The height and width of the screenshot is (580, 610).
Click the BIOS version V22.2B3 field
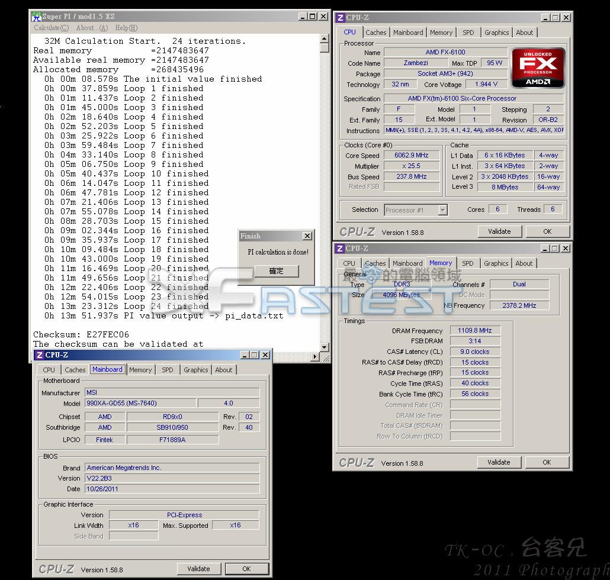[172, 478]
